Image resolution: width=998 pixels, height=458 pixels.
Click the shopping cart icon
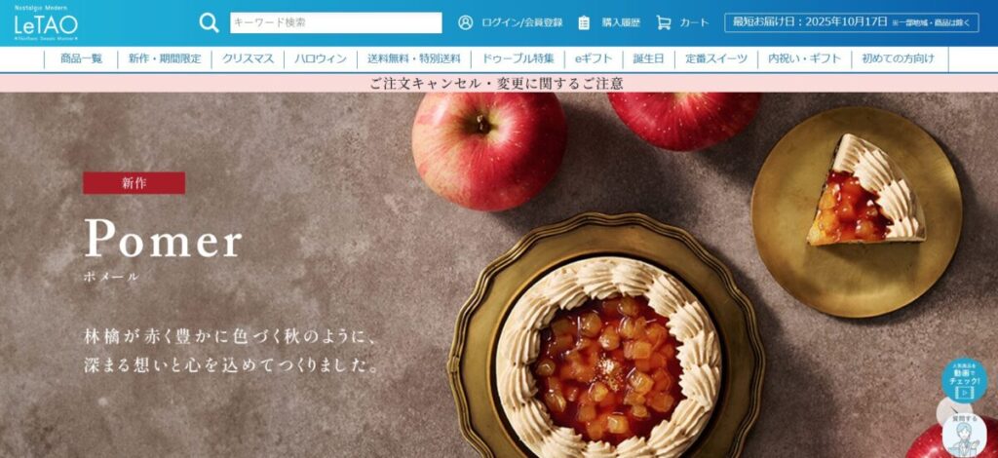[663, 22]
